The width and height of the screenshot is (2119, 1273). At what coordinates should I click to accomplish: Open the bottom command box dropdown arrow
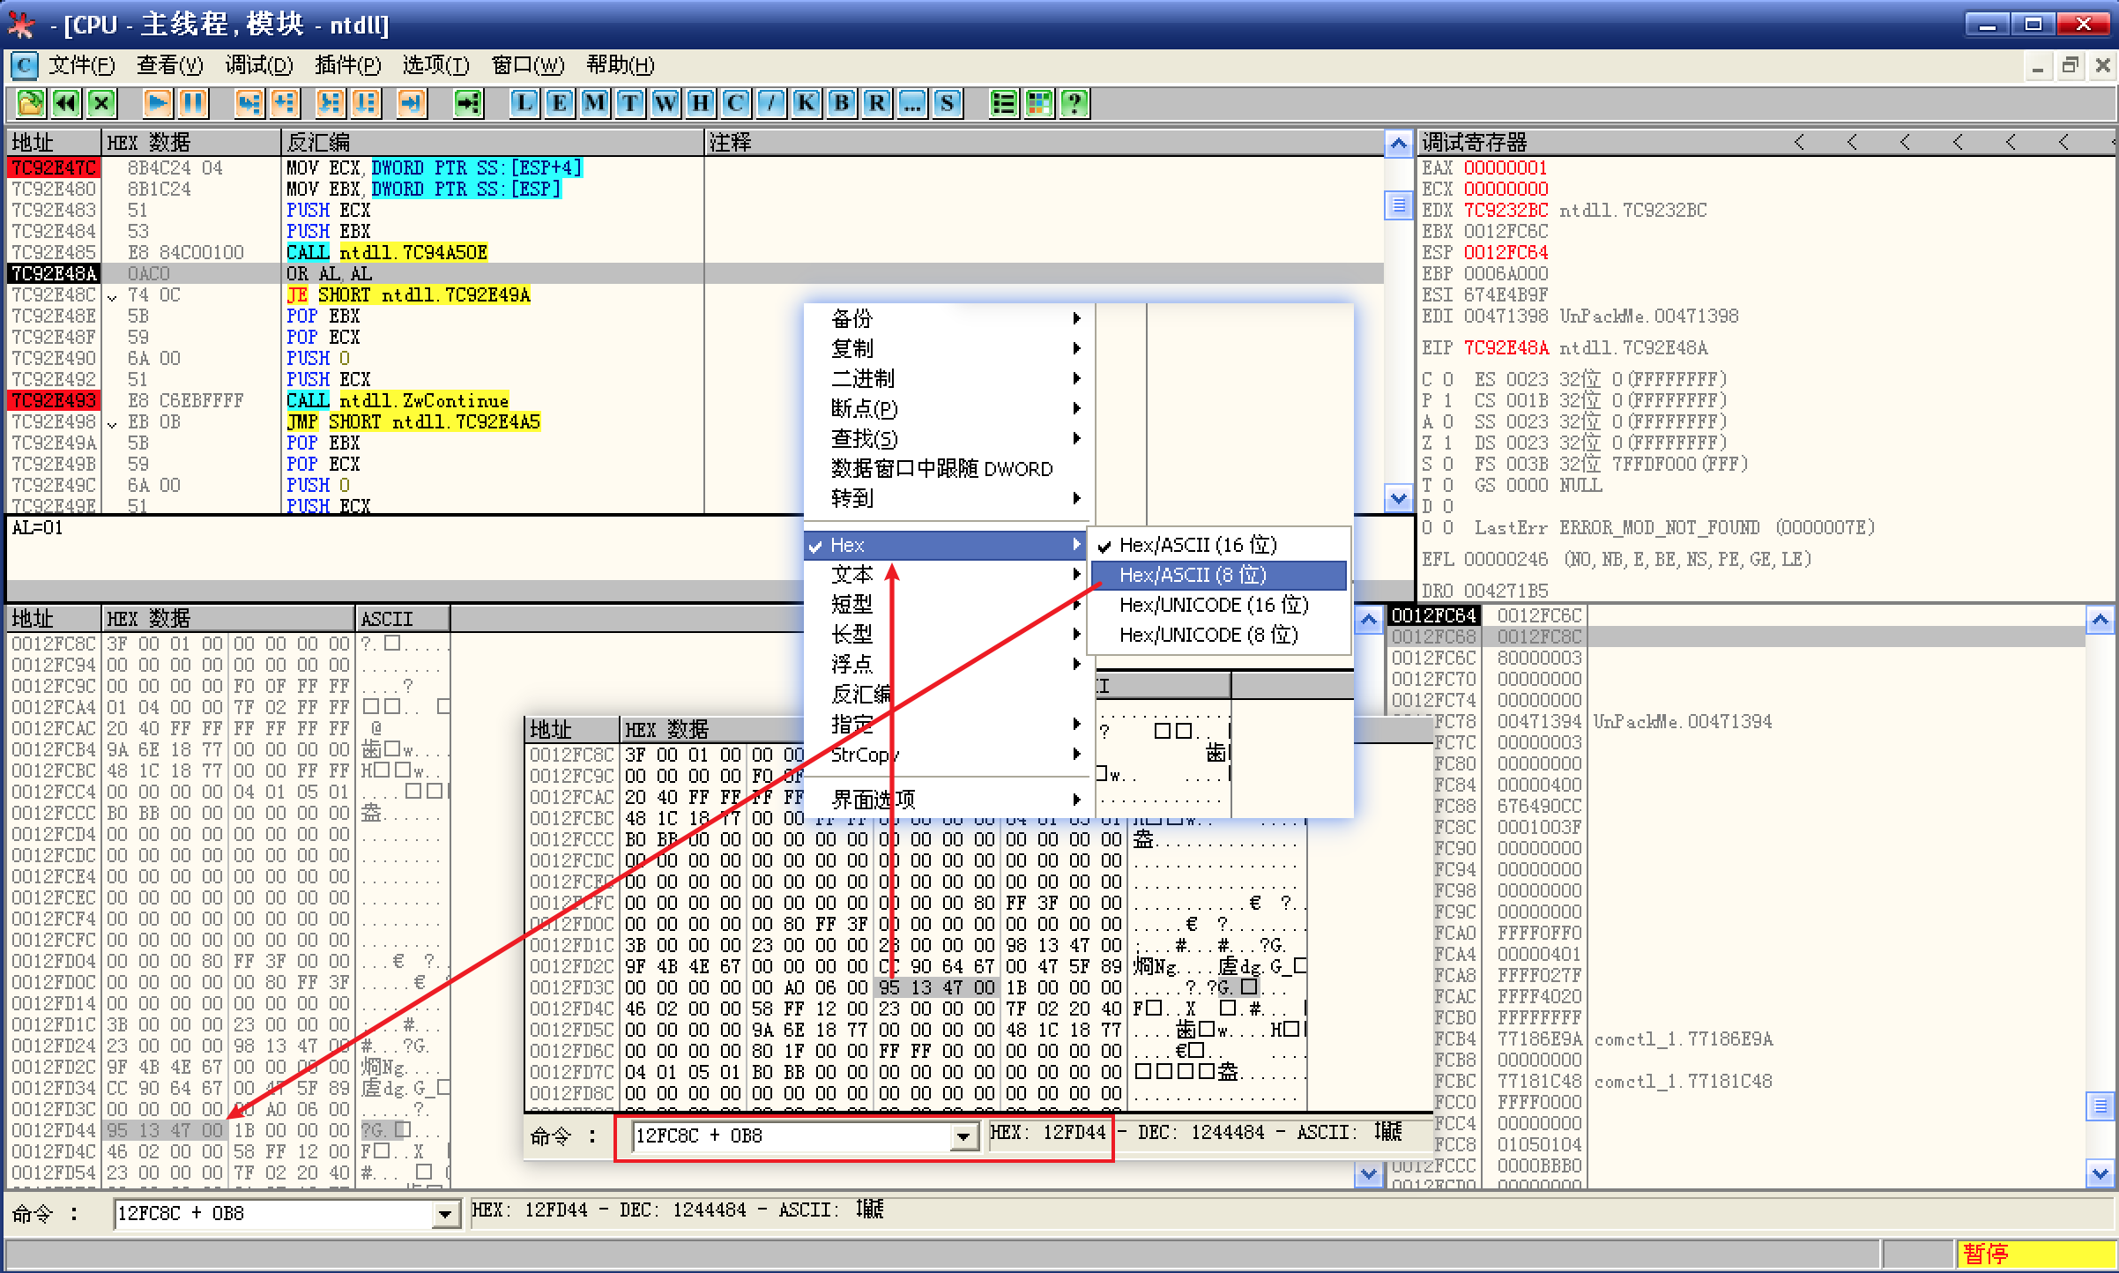tap(446, 1215)
